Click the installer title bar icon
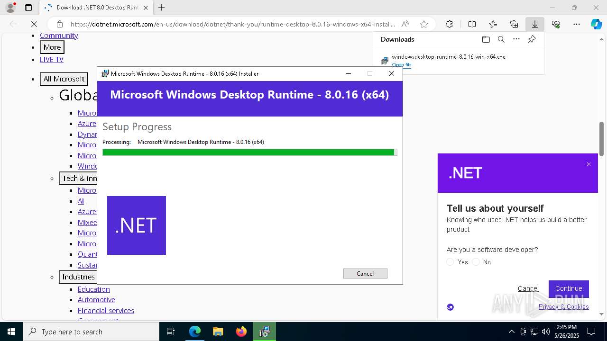This screenshot has width=607, height=341. [x=105, y=73]
